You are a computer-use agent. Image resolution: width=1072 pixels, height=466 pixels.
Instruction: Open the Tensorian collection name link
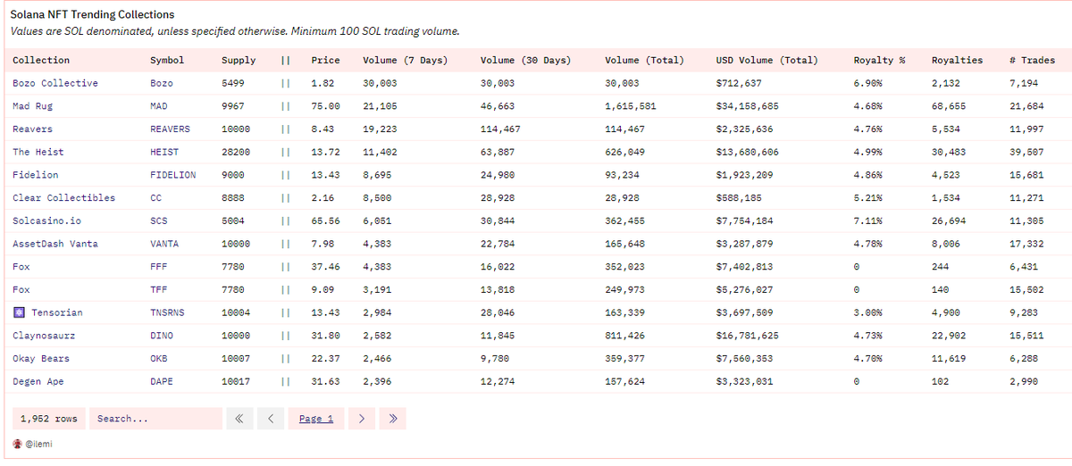tap(57, 312)
